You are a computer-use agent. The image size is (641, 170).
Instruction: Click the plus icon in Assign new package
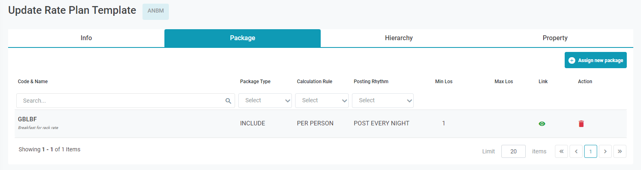click(572, 60)
